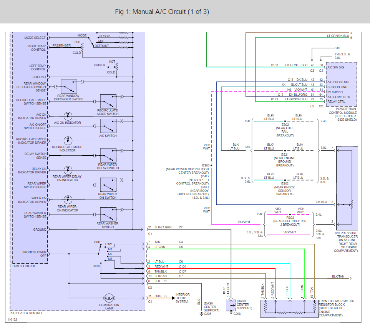Click the Wiper On indicator LED symbol
The image size is (370, 331).
tap(68, 199)
